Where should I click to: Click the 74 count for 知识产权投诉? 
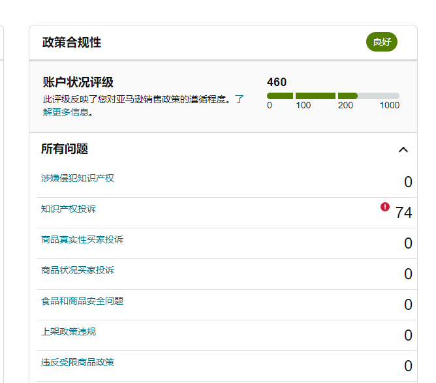[x=403, y=213]
